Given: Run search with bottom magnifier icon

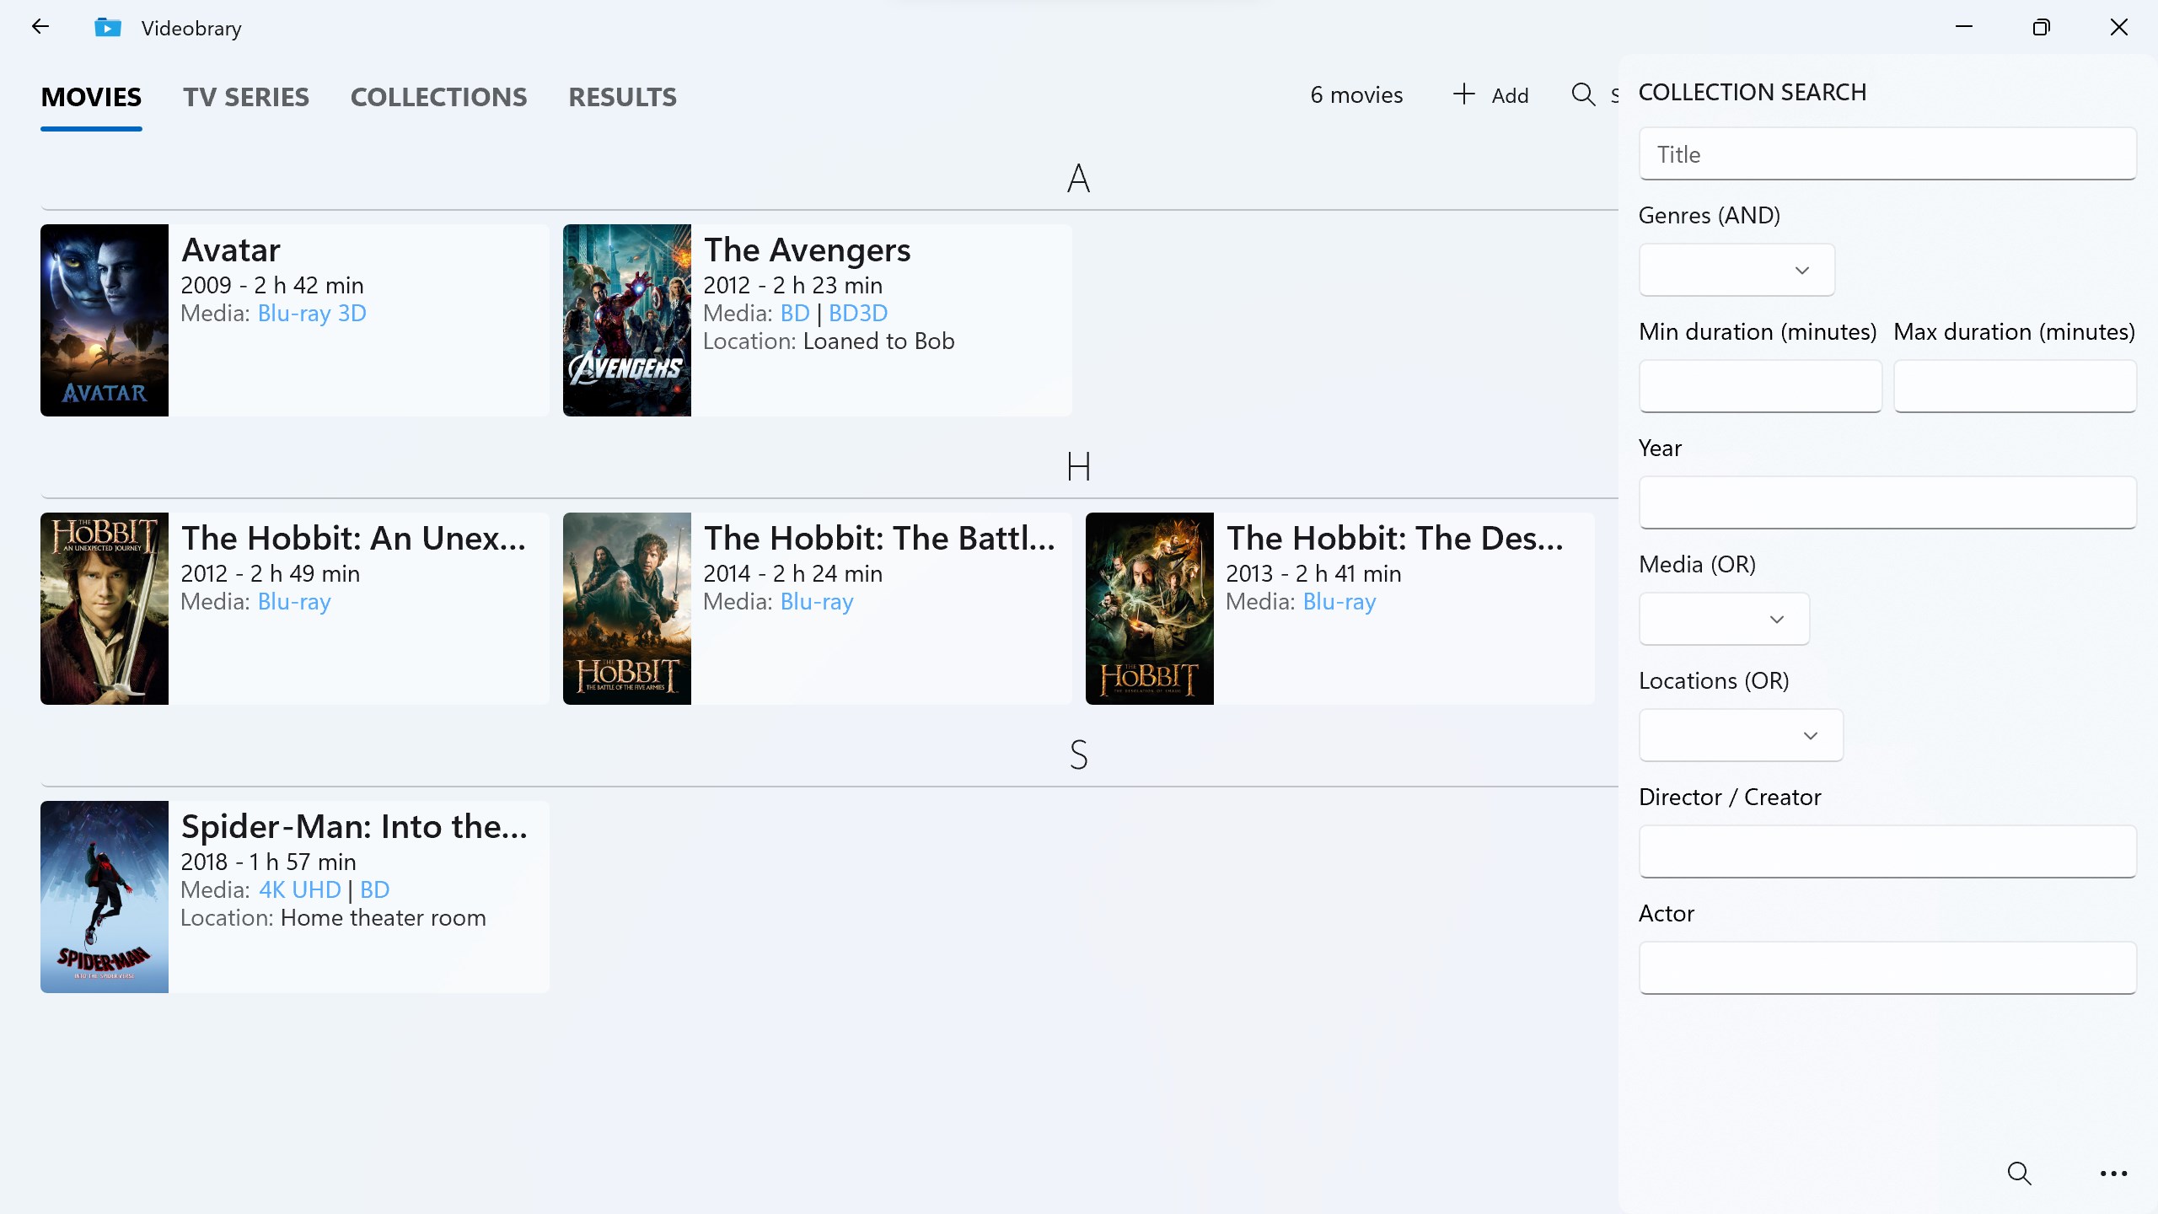Looking at the screenshot, I should click(2019, 1173).
